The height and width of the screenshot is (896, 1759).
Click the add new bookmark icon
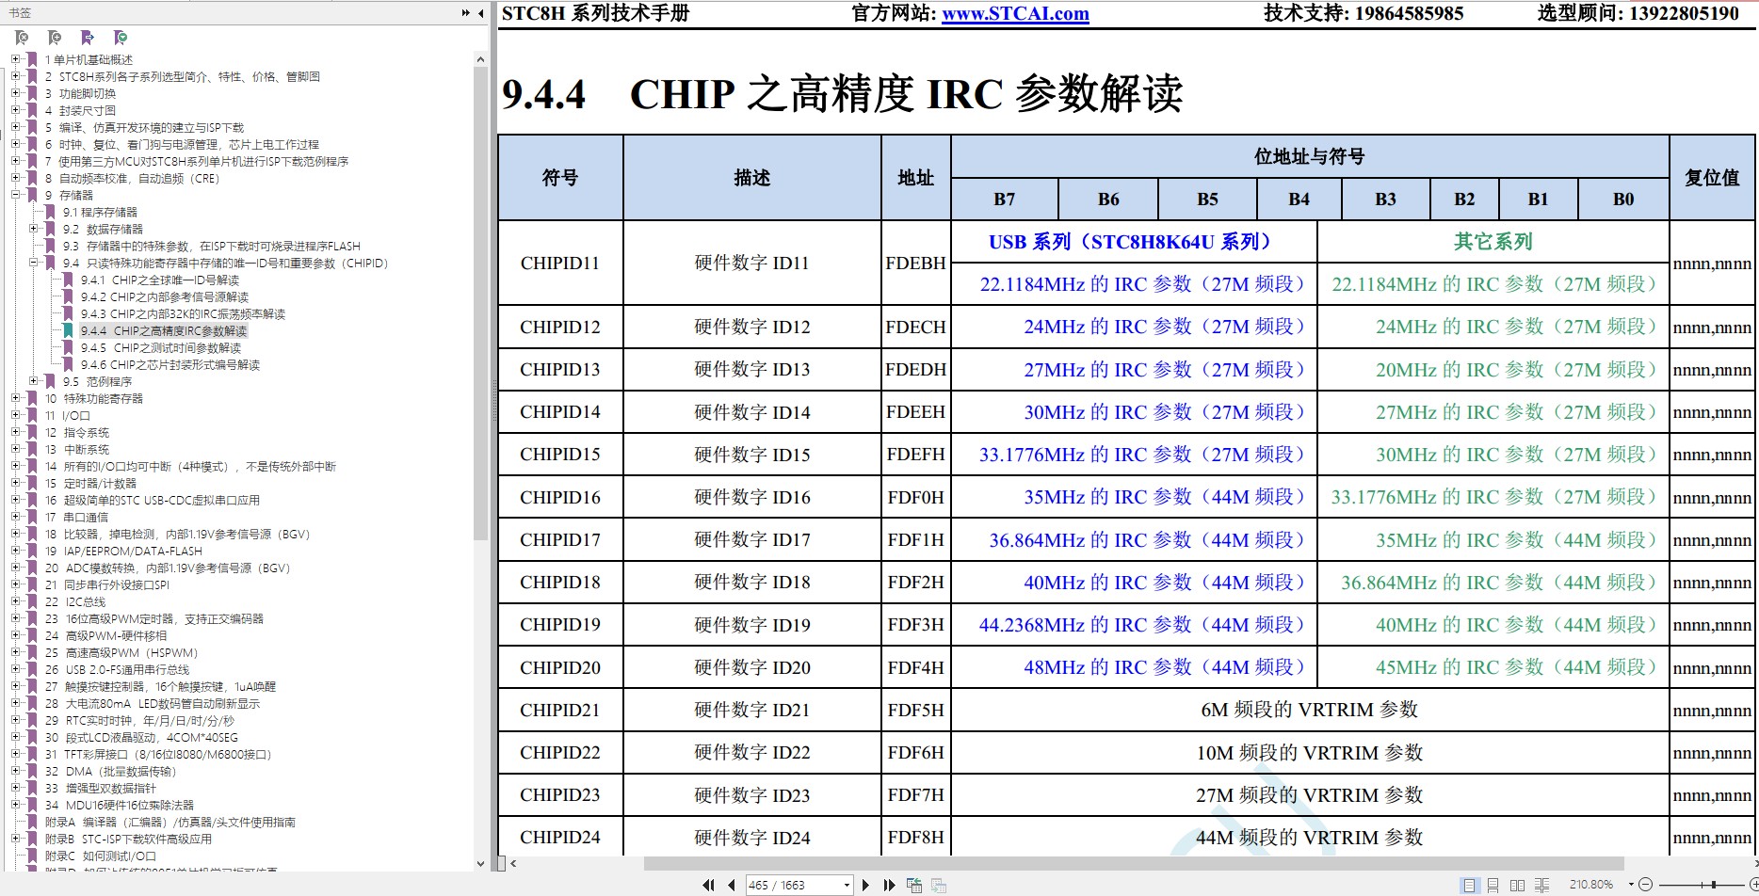point(55,38)
